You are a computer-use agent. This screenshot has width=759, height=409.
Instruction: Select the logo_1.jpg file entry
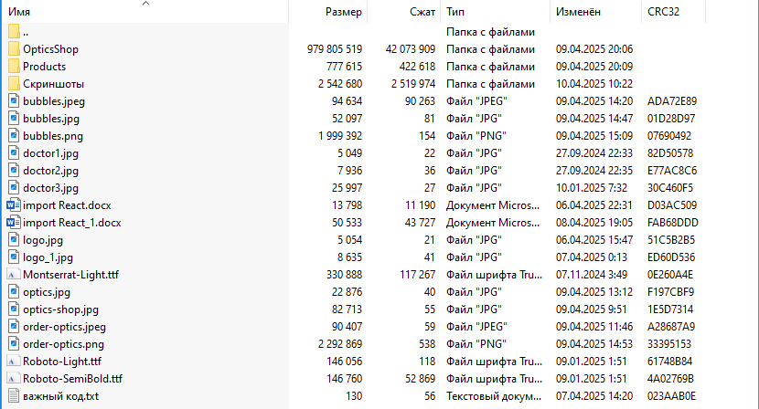click(x=48, y=257)
